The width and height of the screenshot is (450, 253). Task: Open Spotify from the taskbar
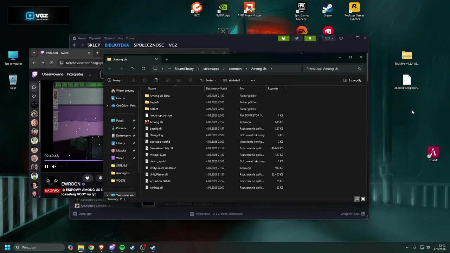pos(122,247)
